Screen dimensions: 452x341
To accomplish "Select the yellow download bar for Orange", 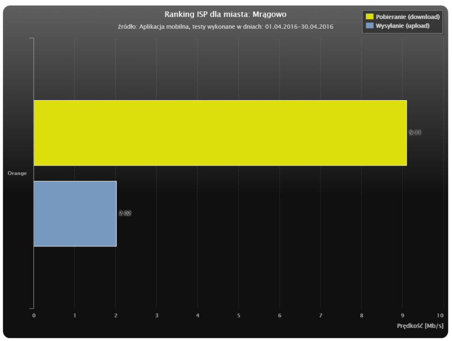I will coord(220,133).
